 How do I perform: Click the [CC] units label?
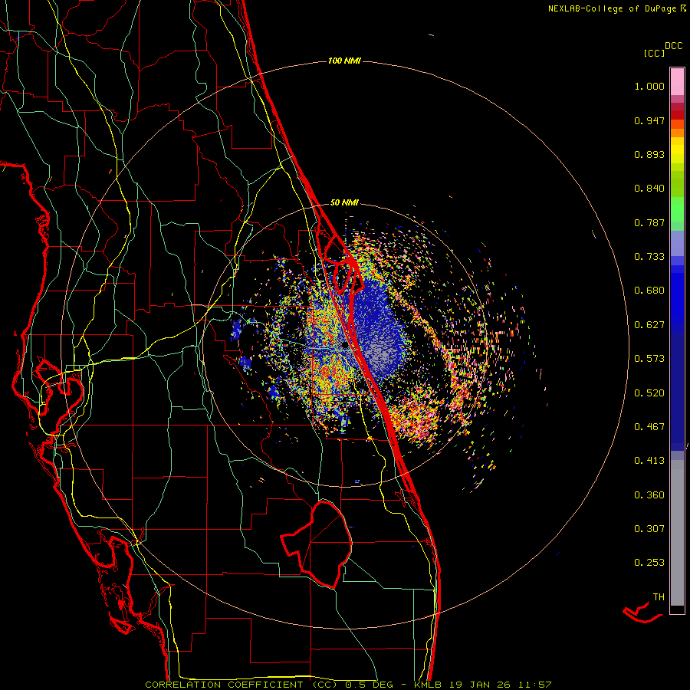(x=654, y=53)
